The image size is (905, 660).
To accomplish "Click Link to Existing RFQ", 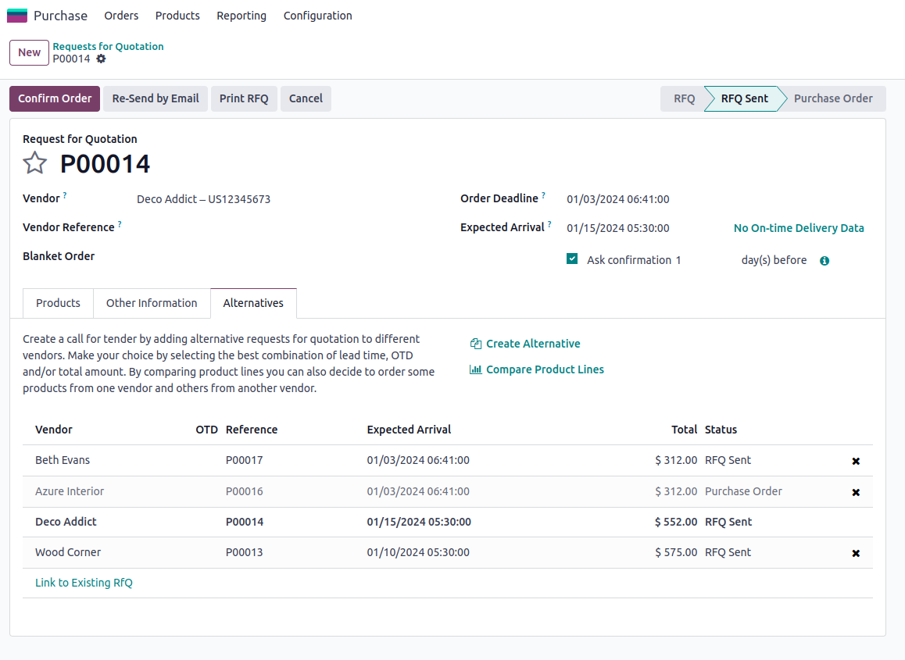I will pyautogui.click(x=84, y=583).
